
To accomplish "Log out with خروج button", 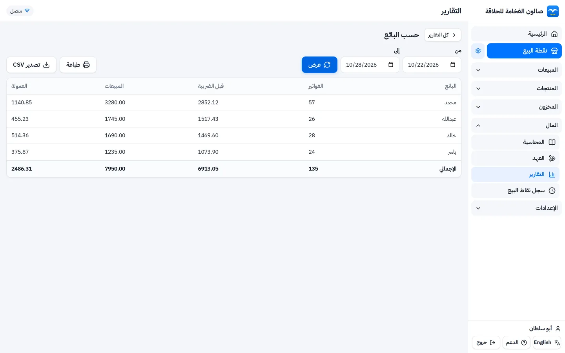I will [486, 342].
